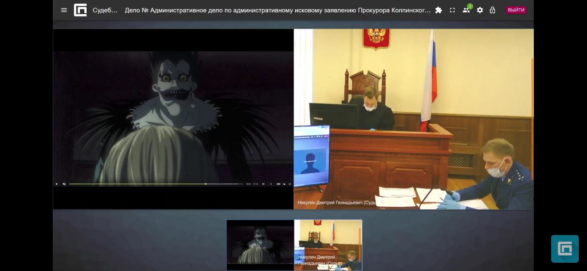The width and height of the screenshot is (587, 271).
Task: Click the case title starting 'Дело № Административное дело'
Action: pos(278,10)
